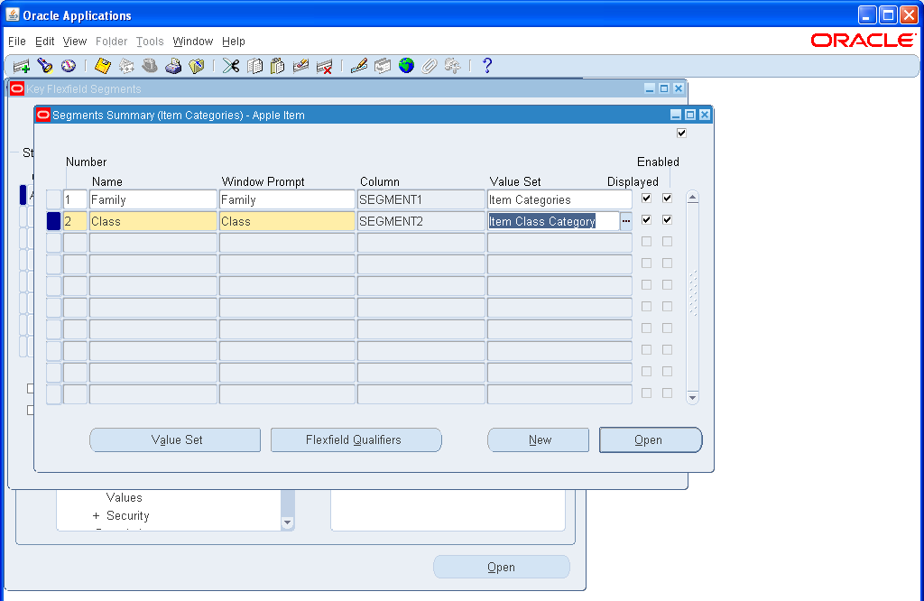Image resolution: width=924 pixels, height=601 pixels.
Task: Open Window Help via the question mark icon
Action: click(485, 65)
